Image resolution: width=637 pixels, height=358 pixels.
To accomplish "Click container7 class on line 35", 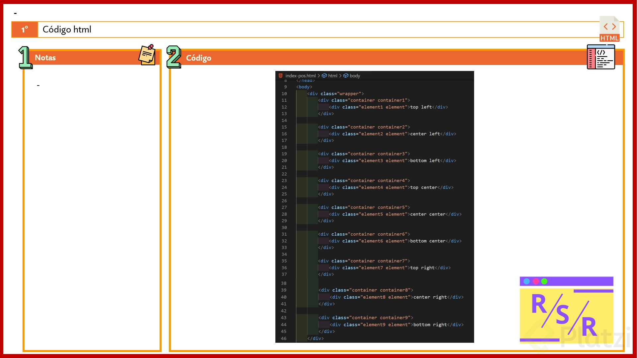I will pos(391,261).
